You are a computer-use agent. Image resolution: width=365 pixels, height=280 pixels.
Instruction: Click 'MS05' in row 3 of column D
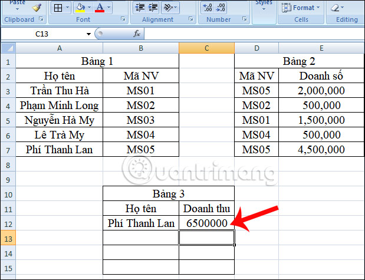coord(257,91)
